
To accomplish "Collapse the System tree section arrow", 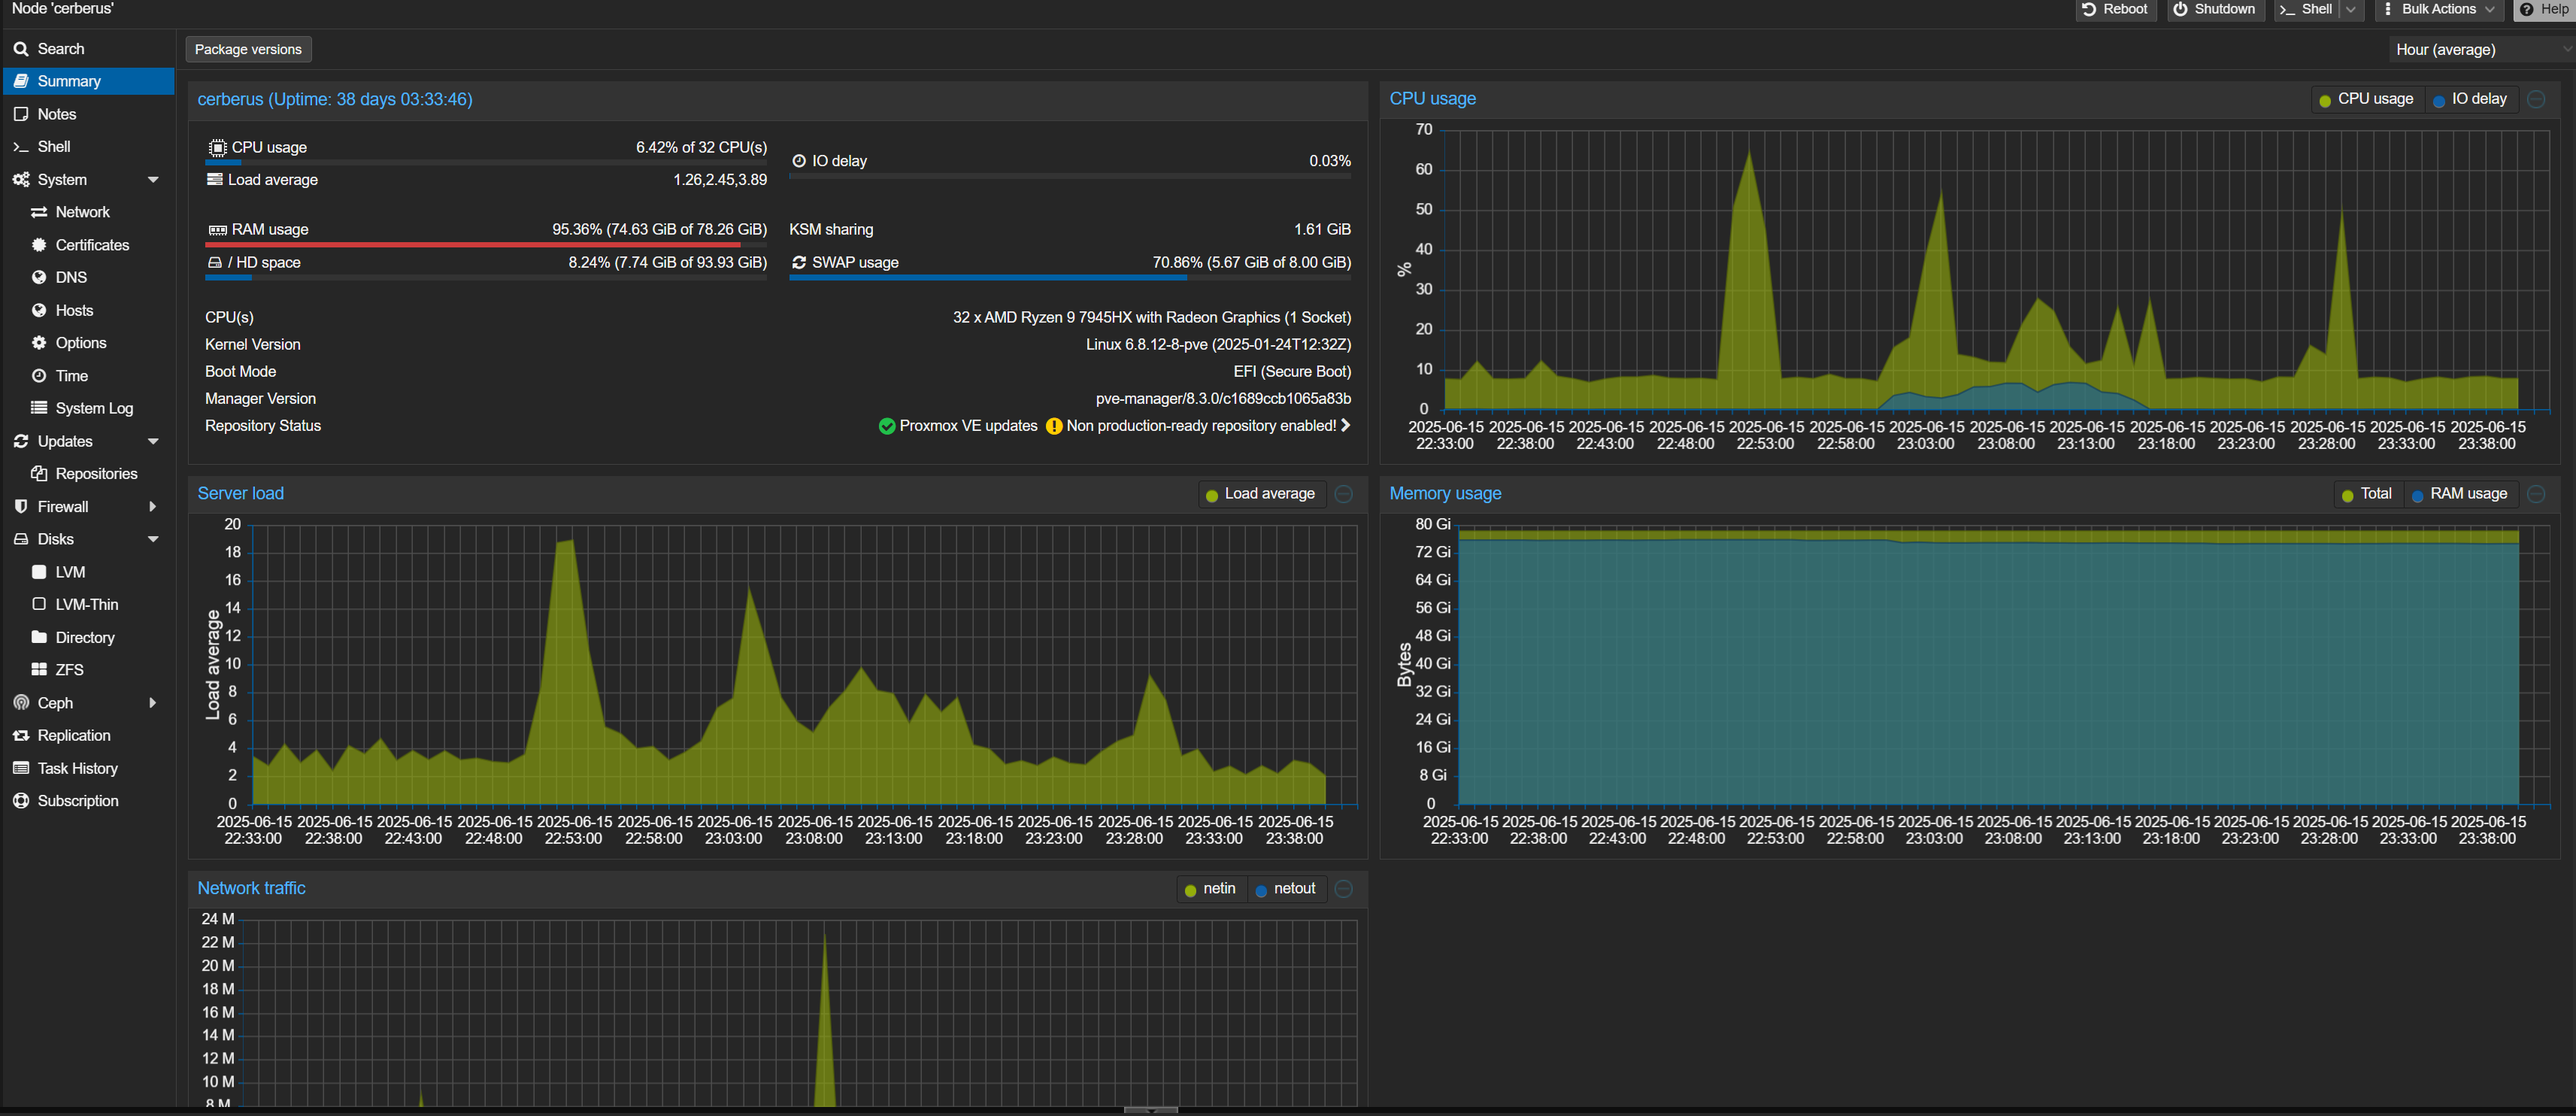I will coord(153,180).
